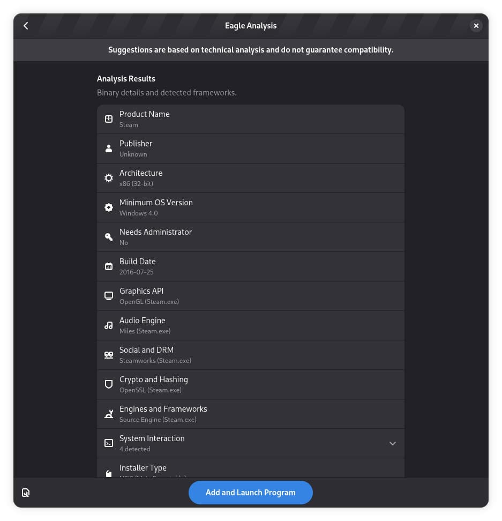Screen dimensions: 502x521
Task: Click the compatibility suggestions warning banner
Action: coord(251,50)
